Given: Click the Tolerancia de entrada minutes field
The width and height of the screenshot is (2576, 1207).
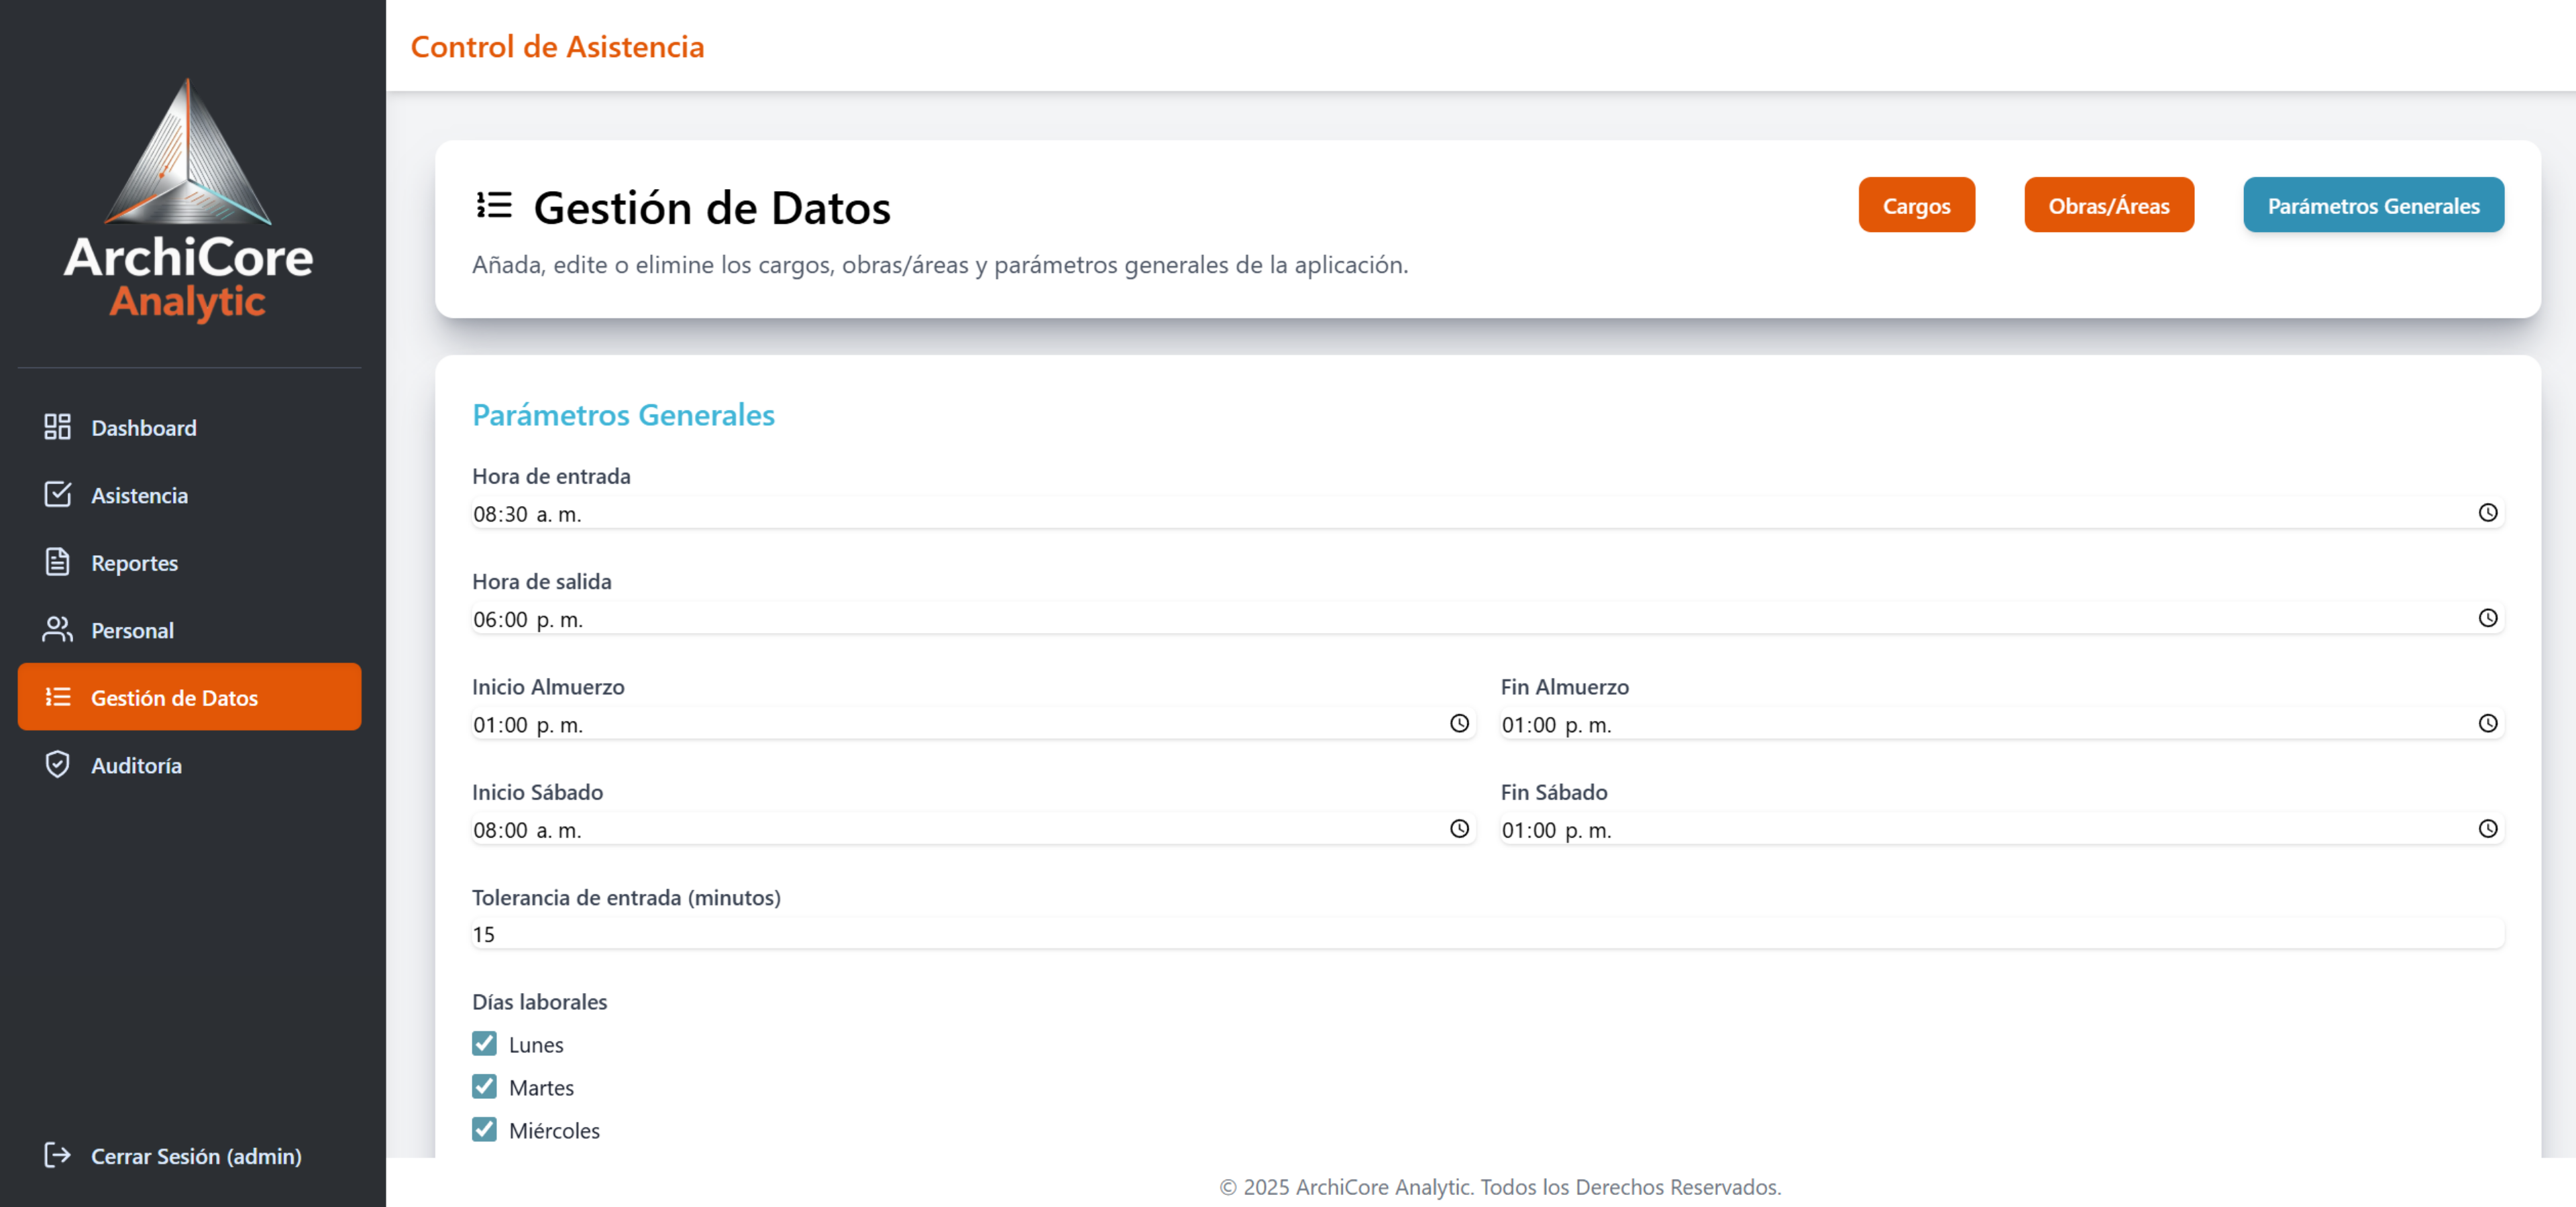Looking at the screenshot, I should pyautogui.click(x=1488, y=934).
